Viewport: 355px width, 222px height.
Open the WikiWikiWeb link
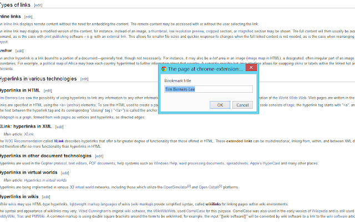[x=164, y=211]
